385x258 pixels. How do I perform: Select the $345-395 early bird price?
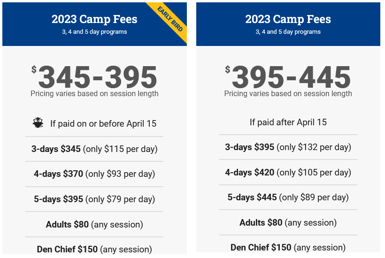point(97,77)
